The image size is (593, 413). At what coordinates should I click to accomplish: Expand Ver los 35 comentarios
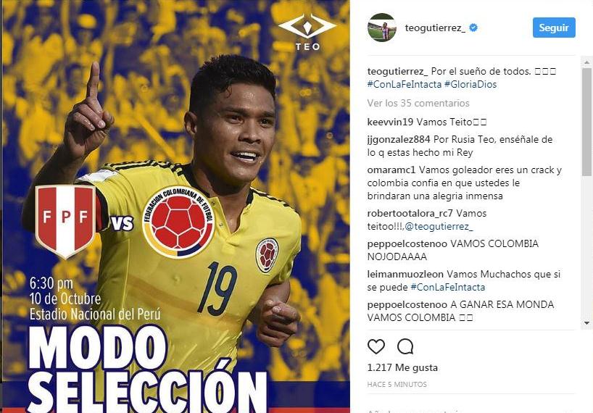tap(418, 103)
